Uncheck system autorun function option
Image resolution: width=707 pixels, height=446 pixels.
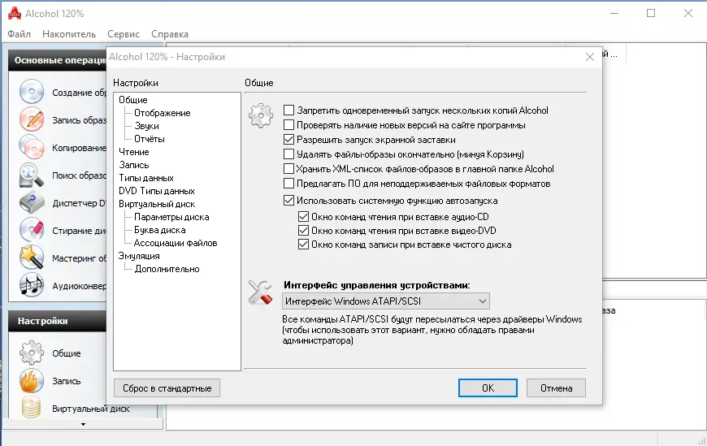click(x=288, y=200)
